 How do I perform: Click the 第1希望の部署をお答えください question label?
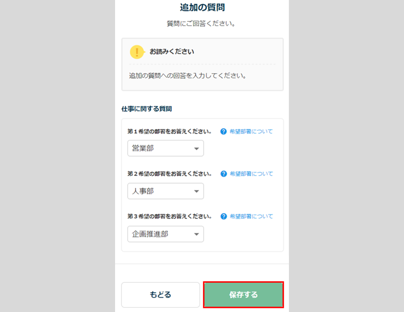(x=170, y=131)
